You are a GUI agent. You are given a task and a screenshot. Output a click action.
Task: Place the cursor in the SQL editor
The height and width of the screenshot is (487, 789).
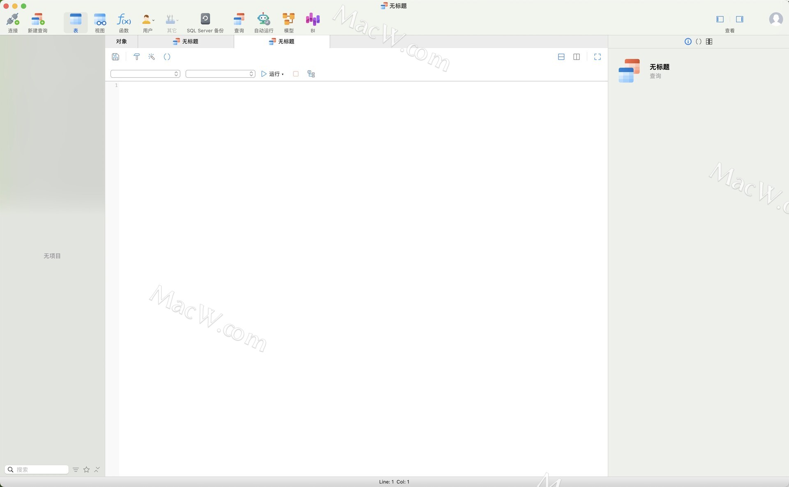pos(363,279)
